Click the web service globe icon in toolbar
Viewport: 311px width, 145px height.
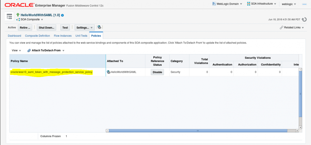coord(99,27)
